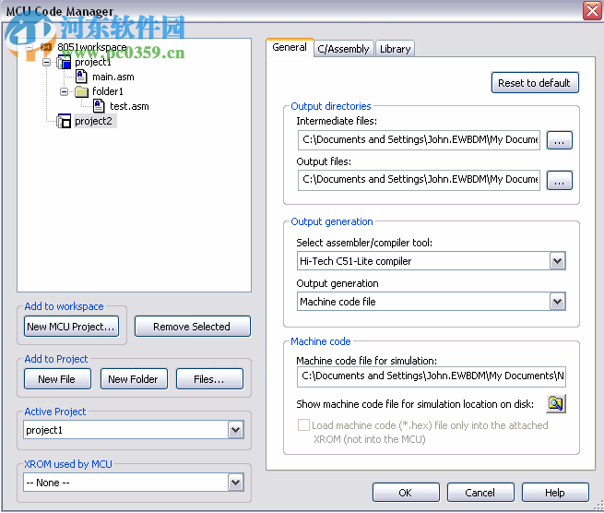Collapse the project1 tree node
604x513 pixels.
46,62
